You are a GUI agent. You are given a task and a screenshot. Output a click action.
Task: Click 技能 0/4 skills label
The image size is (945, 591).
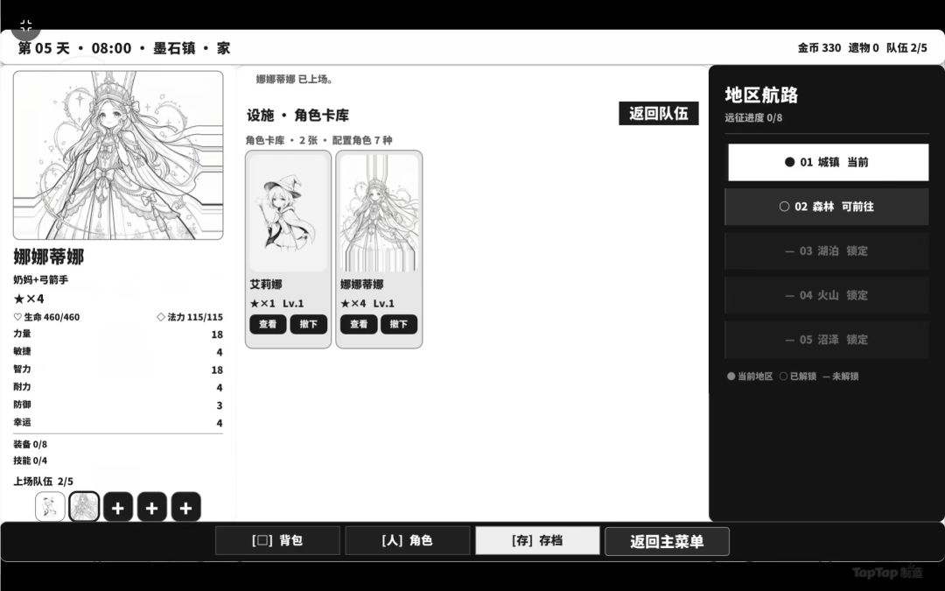click(x=30, y=461)
